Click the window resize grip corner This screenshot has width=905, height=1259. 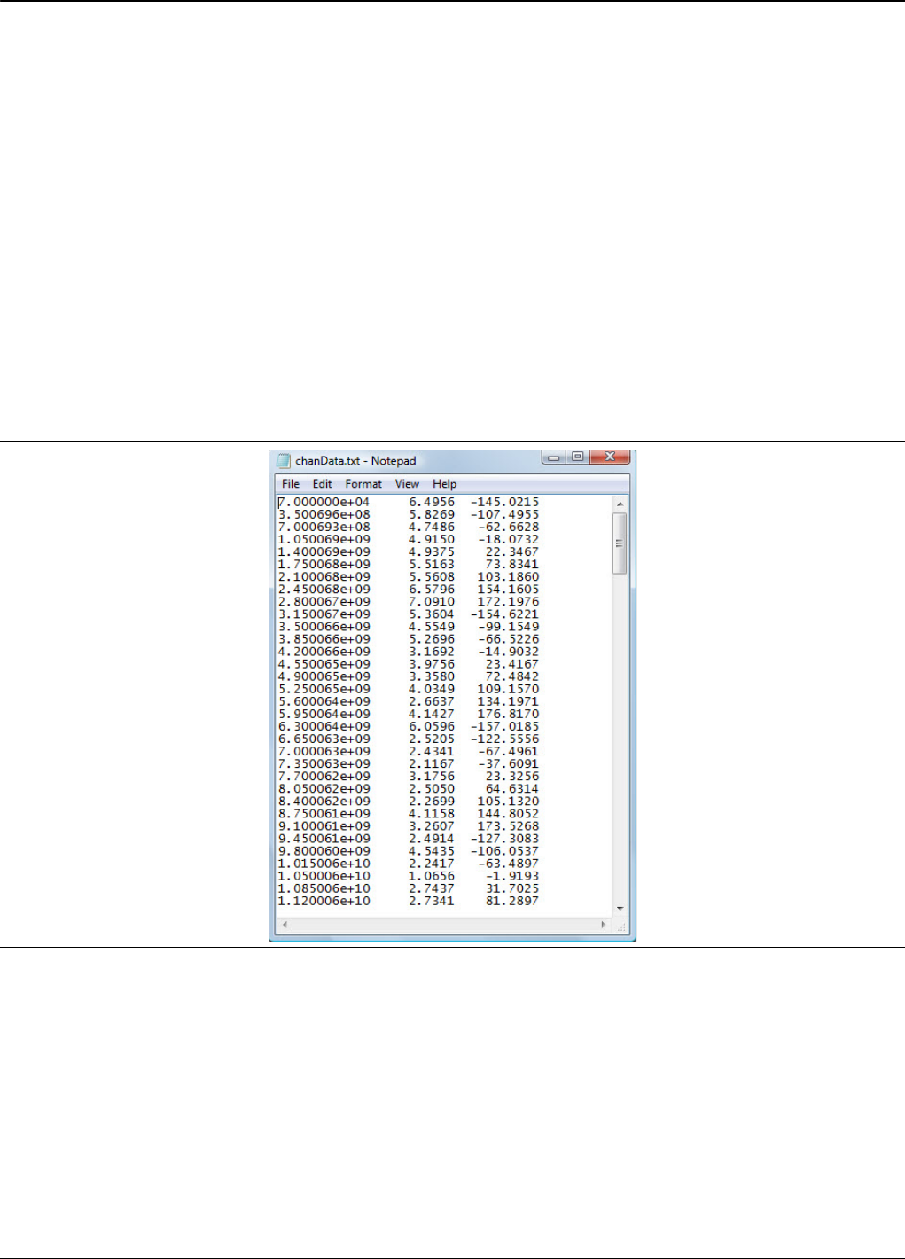[x=621, y=926]
